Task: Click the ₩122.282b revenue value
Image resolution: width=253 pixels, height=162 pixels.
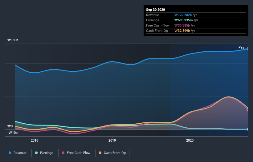Action: (183, 15)
